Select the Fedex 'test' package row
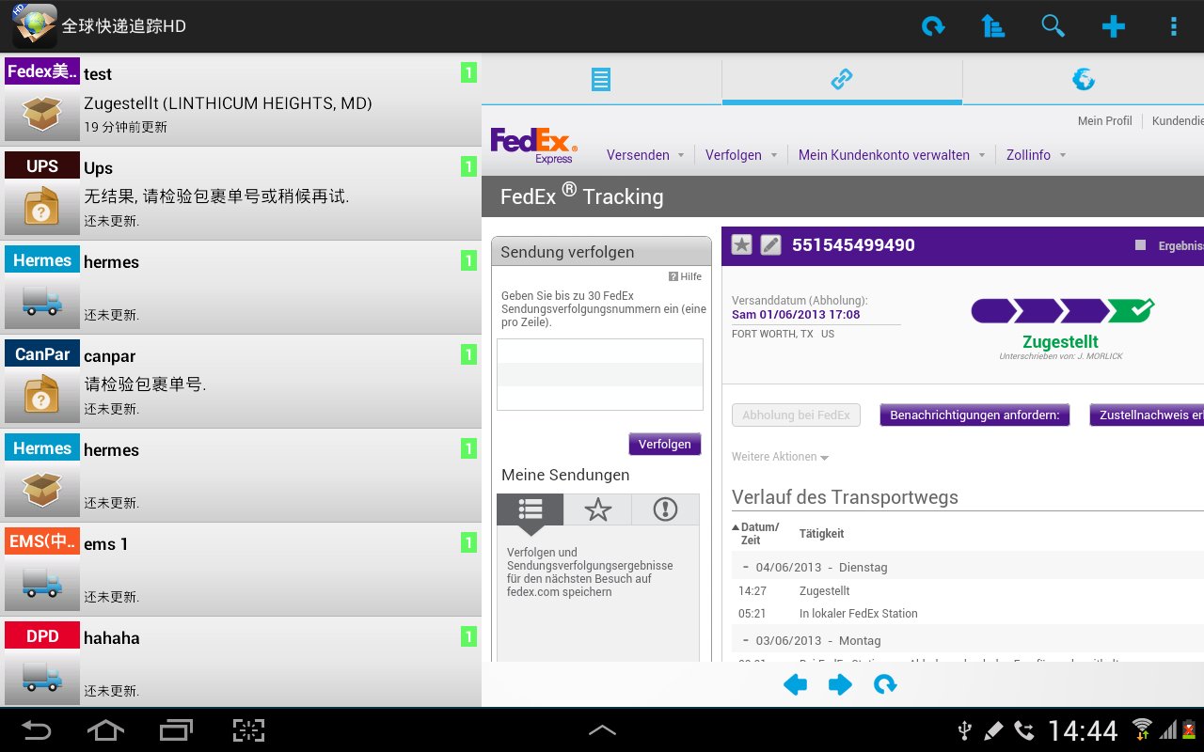The width and height of the screenshot is (1204, 752). [241, 100]
